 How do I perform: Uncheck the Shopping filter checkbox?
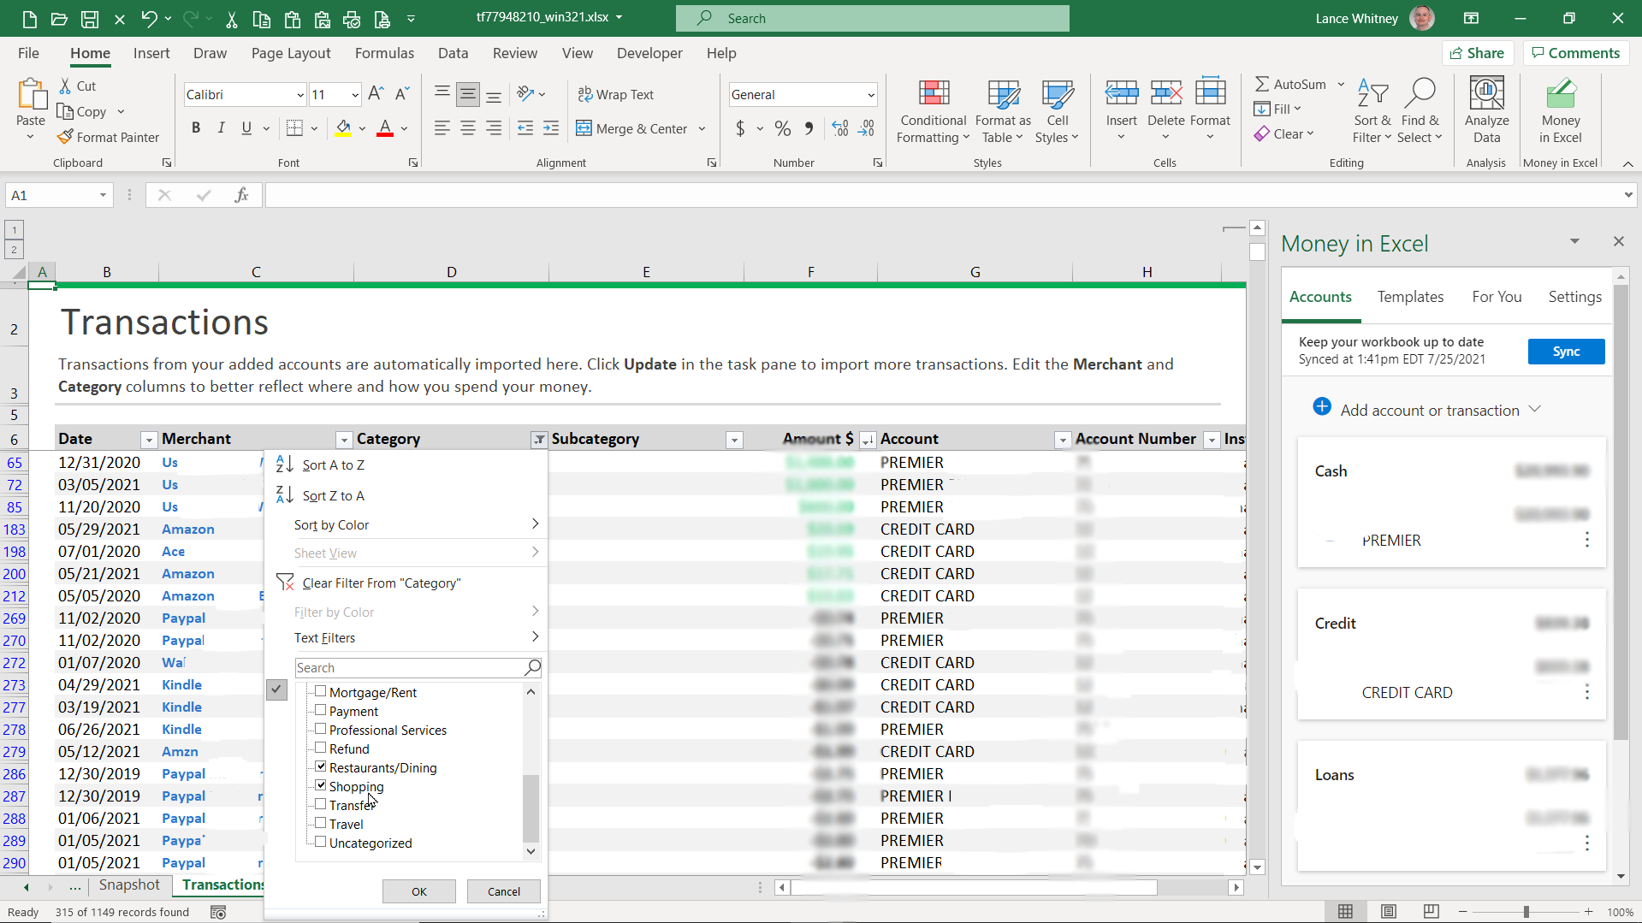[x=320, y=785]
